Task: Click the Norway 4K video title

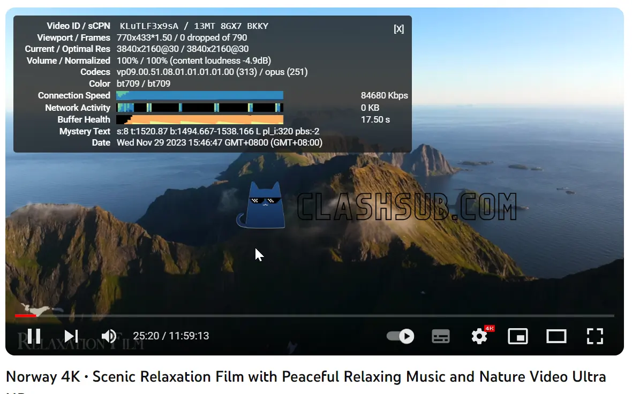Action: pyautogui.click(x=305, y=377)
